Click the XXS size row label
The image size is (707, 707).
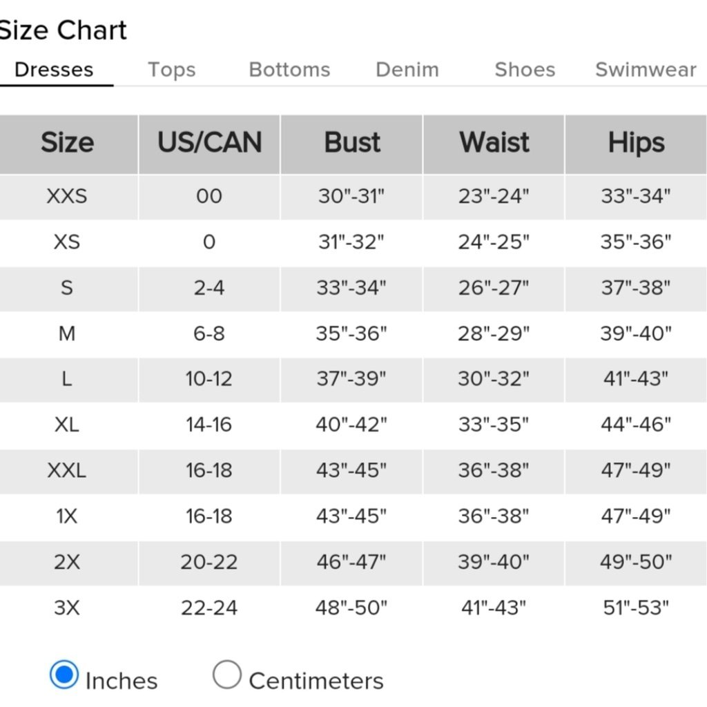pyautogui.click(x=67, y=196)
